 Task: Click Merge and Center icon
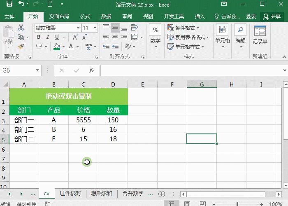click(135, 37)
